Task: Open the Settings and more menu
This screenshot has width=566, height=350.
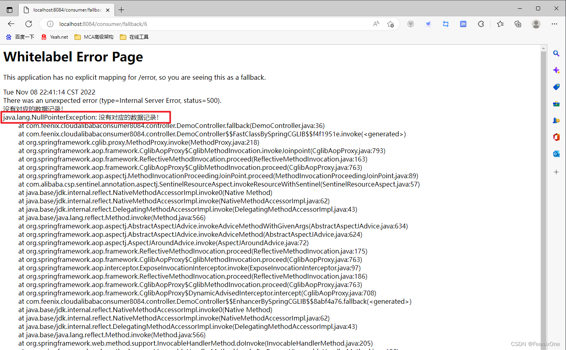Action: [x=554, y=24]
